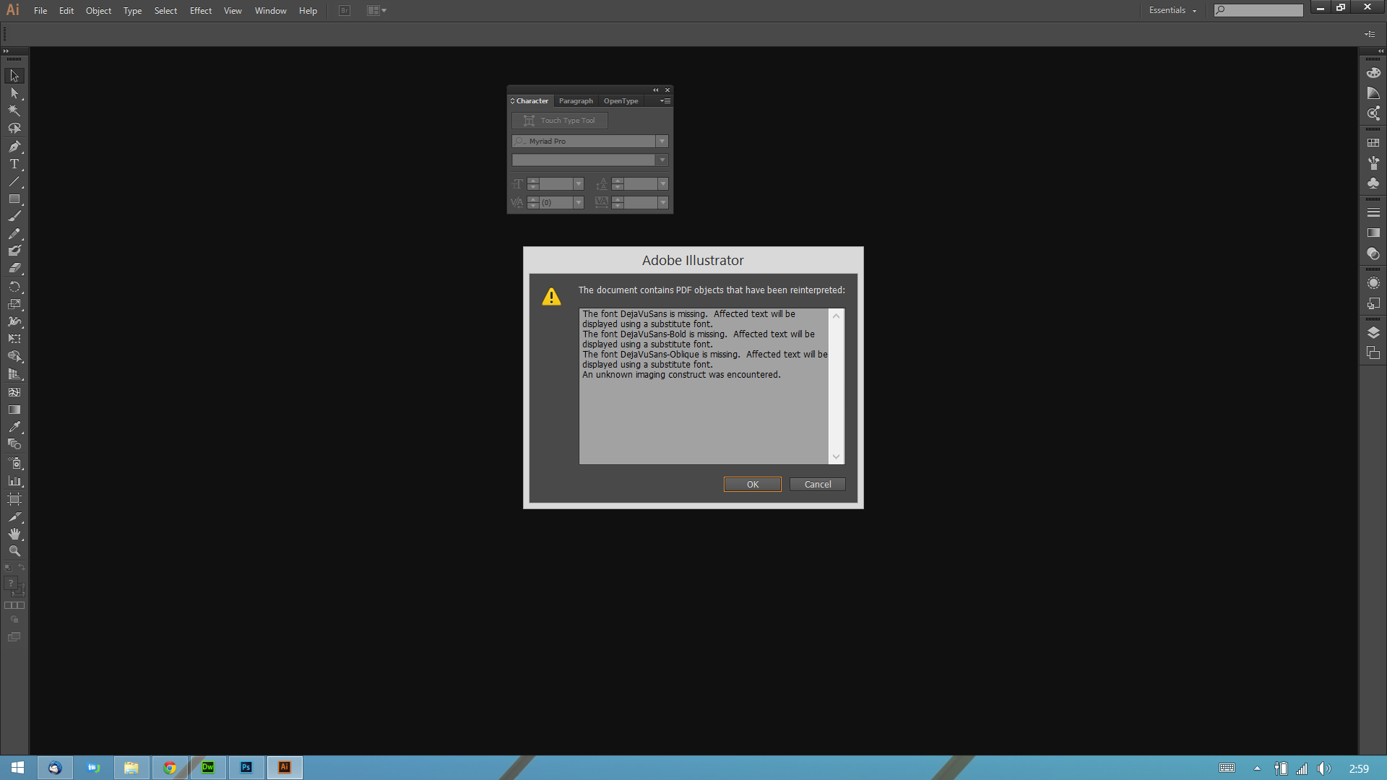The image size is (1387, 780).
Task: Select the Paintbrush tool
Action: 14,216
